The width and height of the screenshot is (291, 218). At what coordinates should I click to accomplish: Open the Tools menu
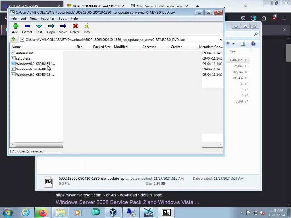63,18
